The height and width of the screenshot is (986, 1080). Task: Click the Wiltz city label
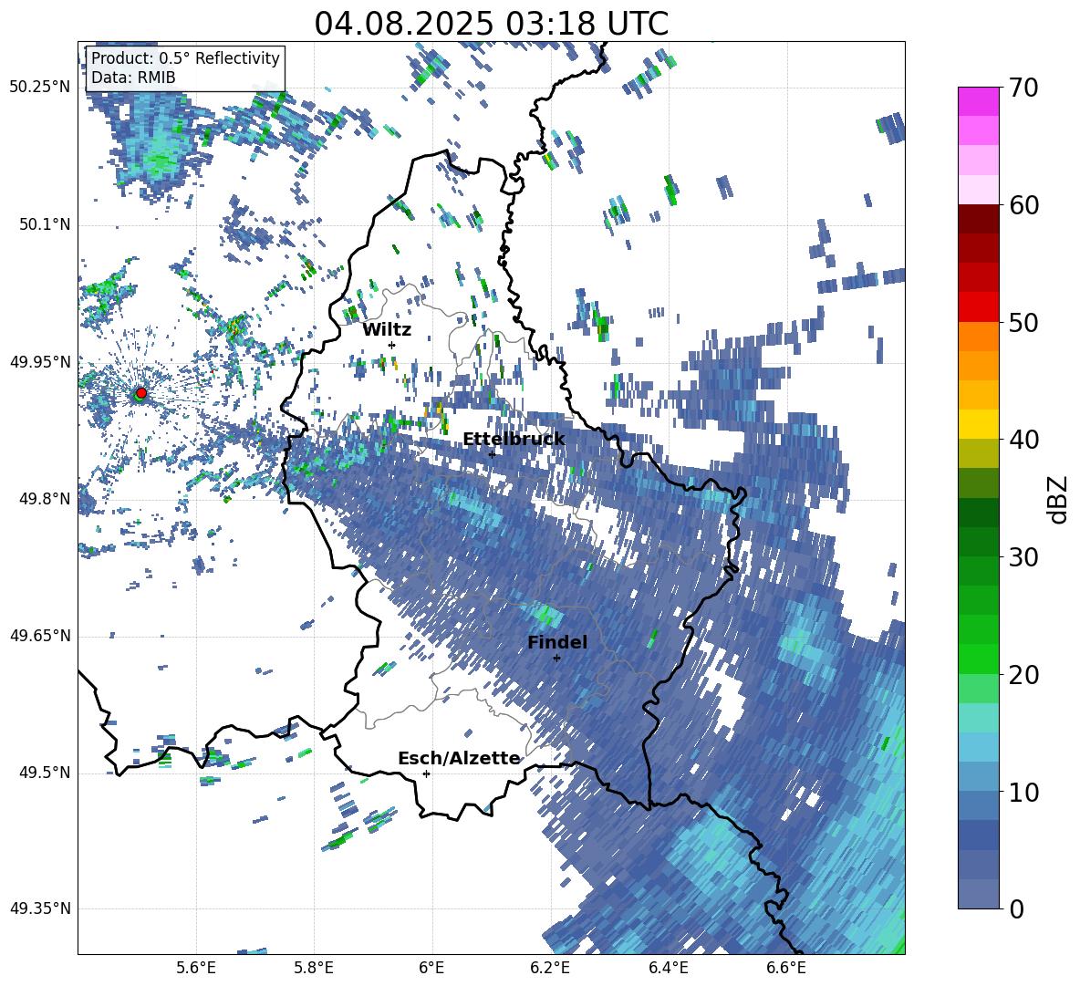click(x=387, y=329)
